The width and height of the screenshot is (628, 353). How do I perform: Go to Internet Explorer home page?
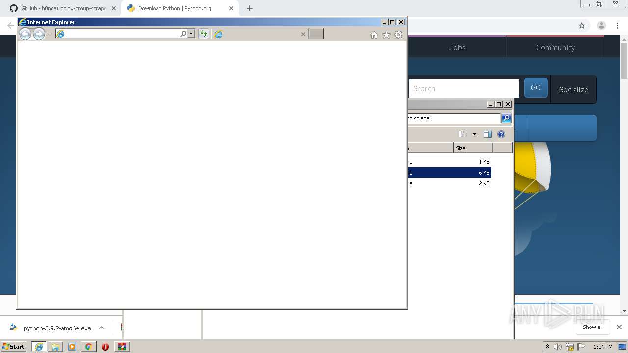coord(374,35)
